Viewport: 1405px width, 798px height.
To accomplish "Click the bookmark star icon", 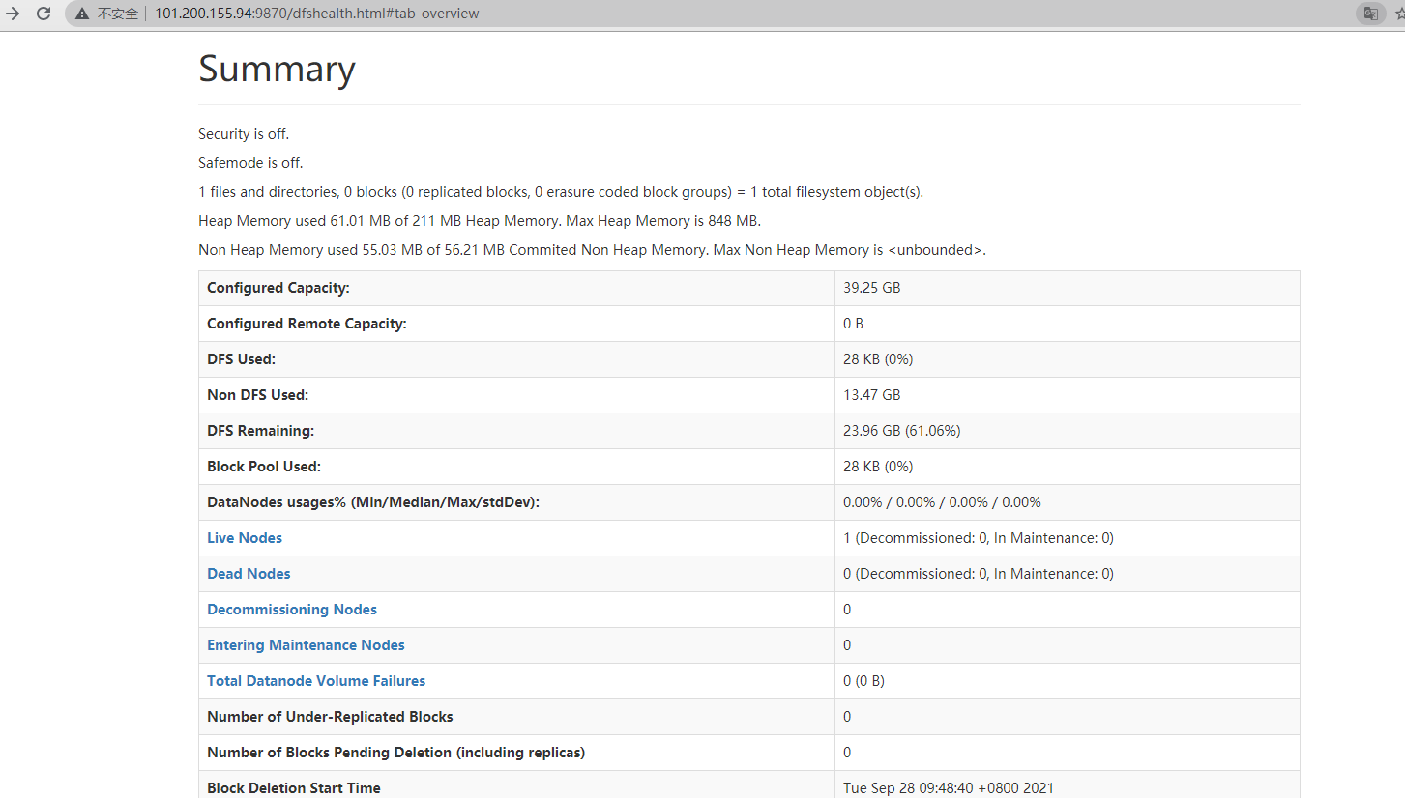I will tap(1399, 14).
